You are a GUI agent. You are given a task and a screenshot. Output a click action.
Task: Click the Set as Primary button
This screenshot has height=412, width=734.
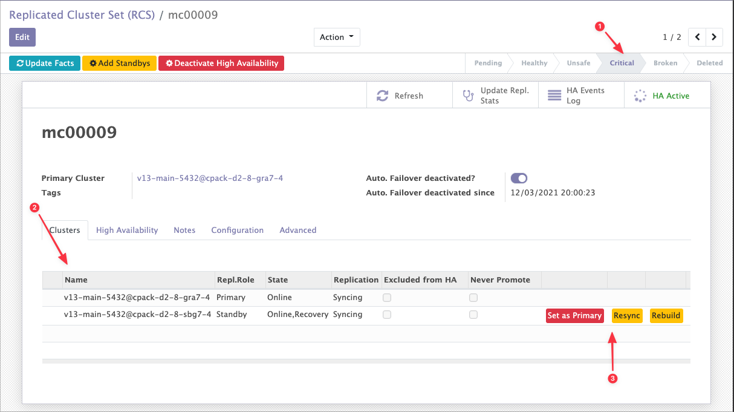(x=574, y=315)
